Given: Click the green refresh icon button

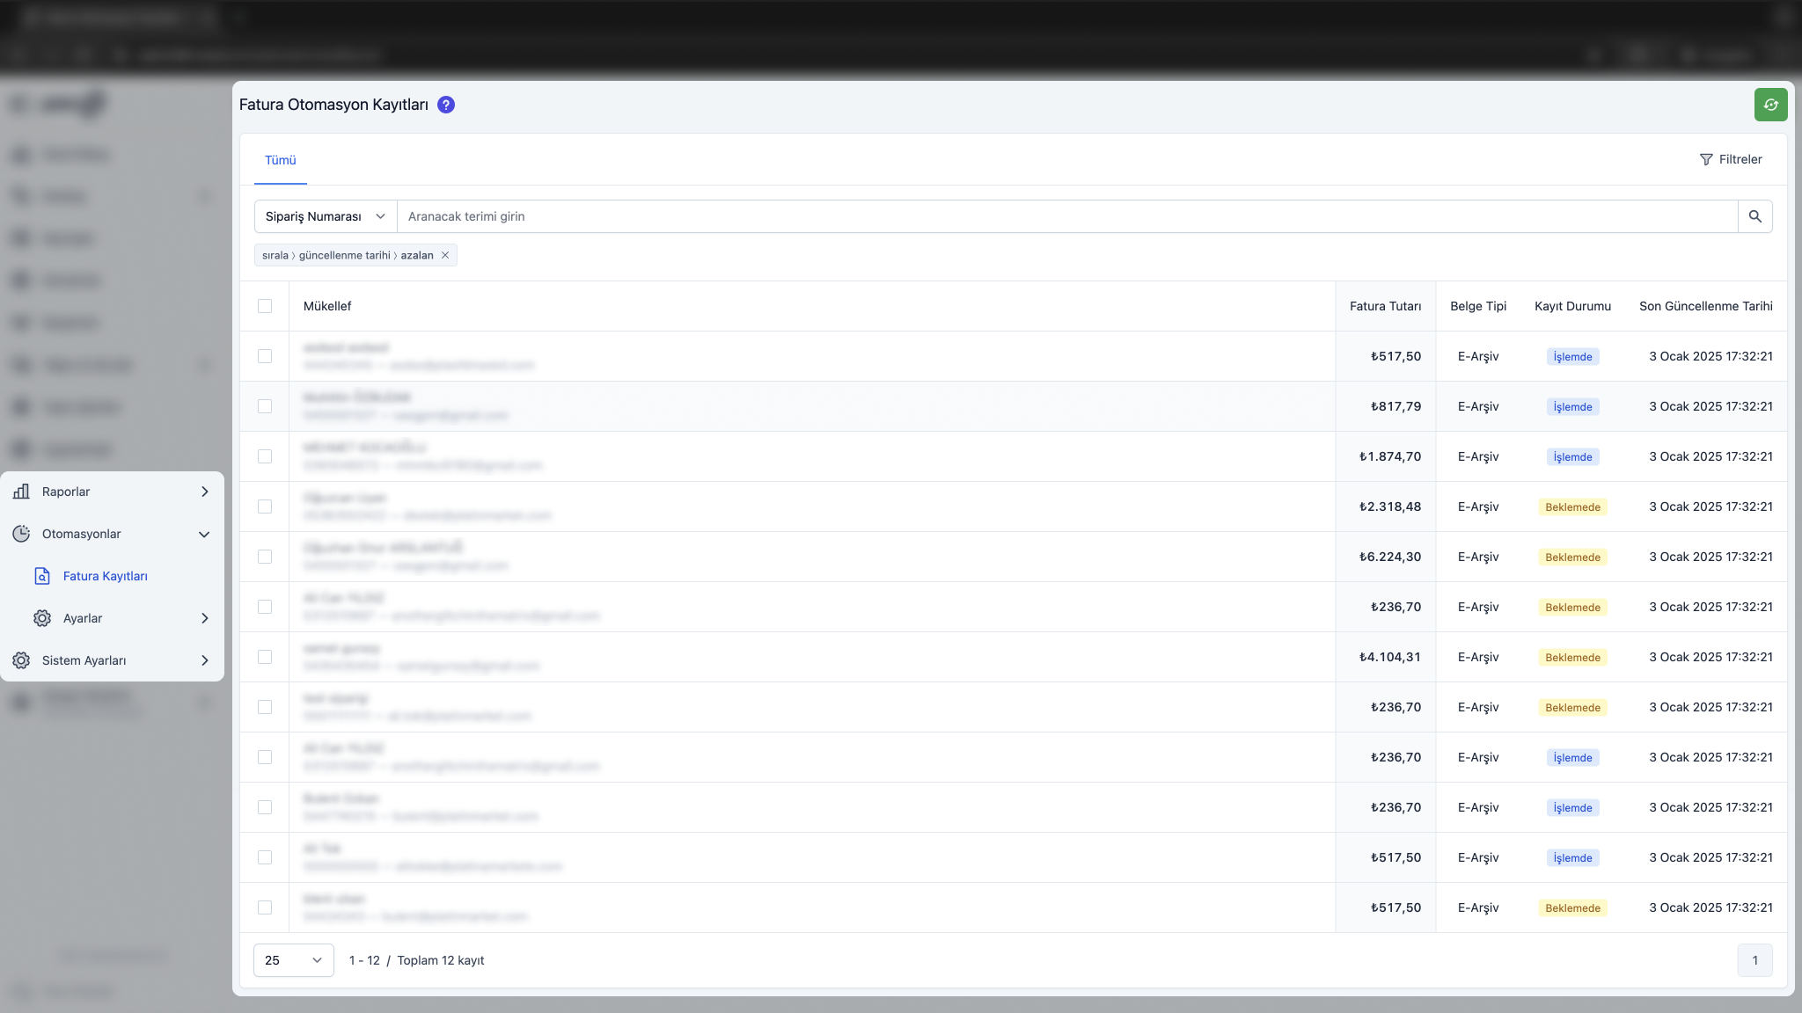Looking at the screenshot, I should (1770, 105).
